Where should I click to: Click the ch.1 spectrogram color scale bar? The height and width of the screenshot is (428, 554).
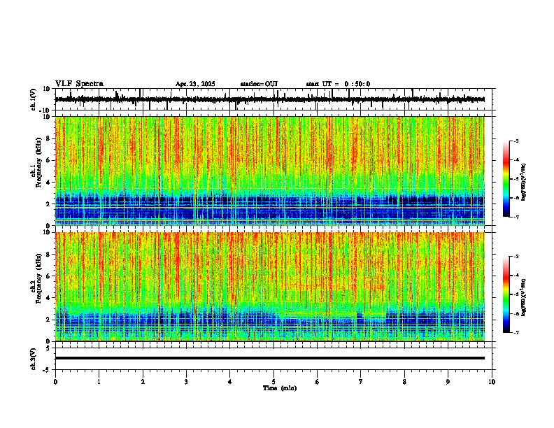click(x=506, y=179)
